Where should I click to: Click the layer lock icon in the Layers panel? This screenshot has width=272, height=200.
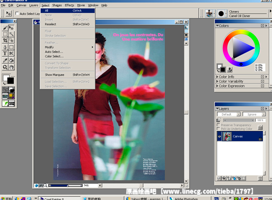[x=260, y=128]
